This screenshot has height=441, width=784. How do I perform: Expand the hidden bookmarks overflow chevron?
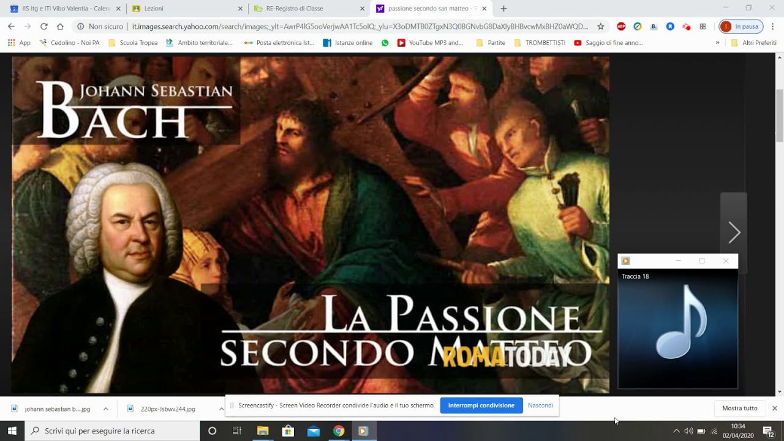tap(717, 43)
